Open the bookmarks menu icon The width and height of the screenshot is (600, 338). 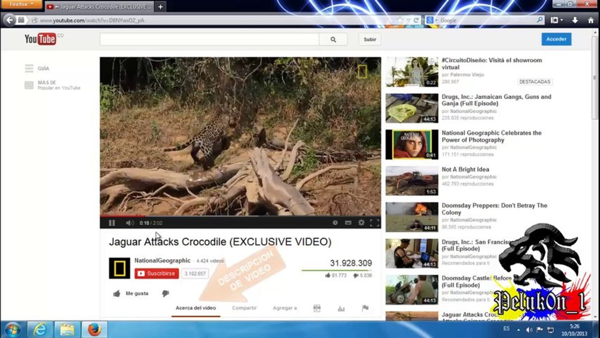pyautogui.click(x=556, y=20)
